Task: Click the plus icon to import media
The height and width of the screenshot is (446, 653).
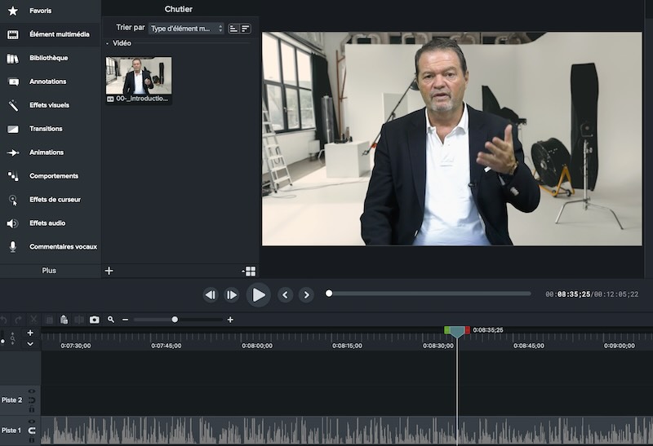Action: (109, 271)
